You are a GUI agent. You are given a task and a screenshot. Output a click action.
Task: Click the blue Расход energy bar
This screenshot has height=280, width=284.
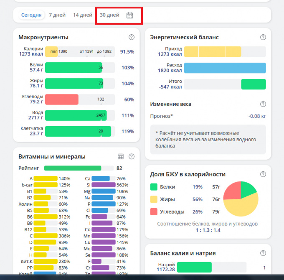click(225, 68)
